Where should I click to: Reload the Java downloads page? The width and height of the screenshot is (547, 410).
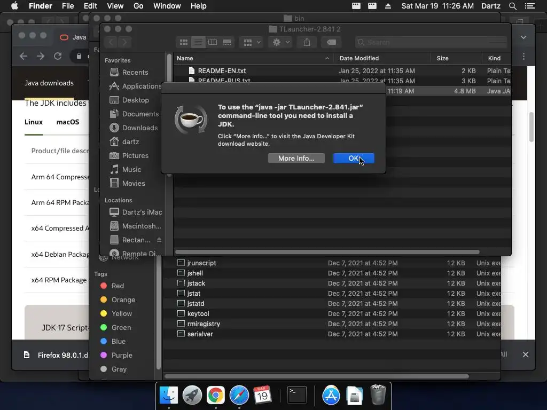point(58,56)
